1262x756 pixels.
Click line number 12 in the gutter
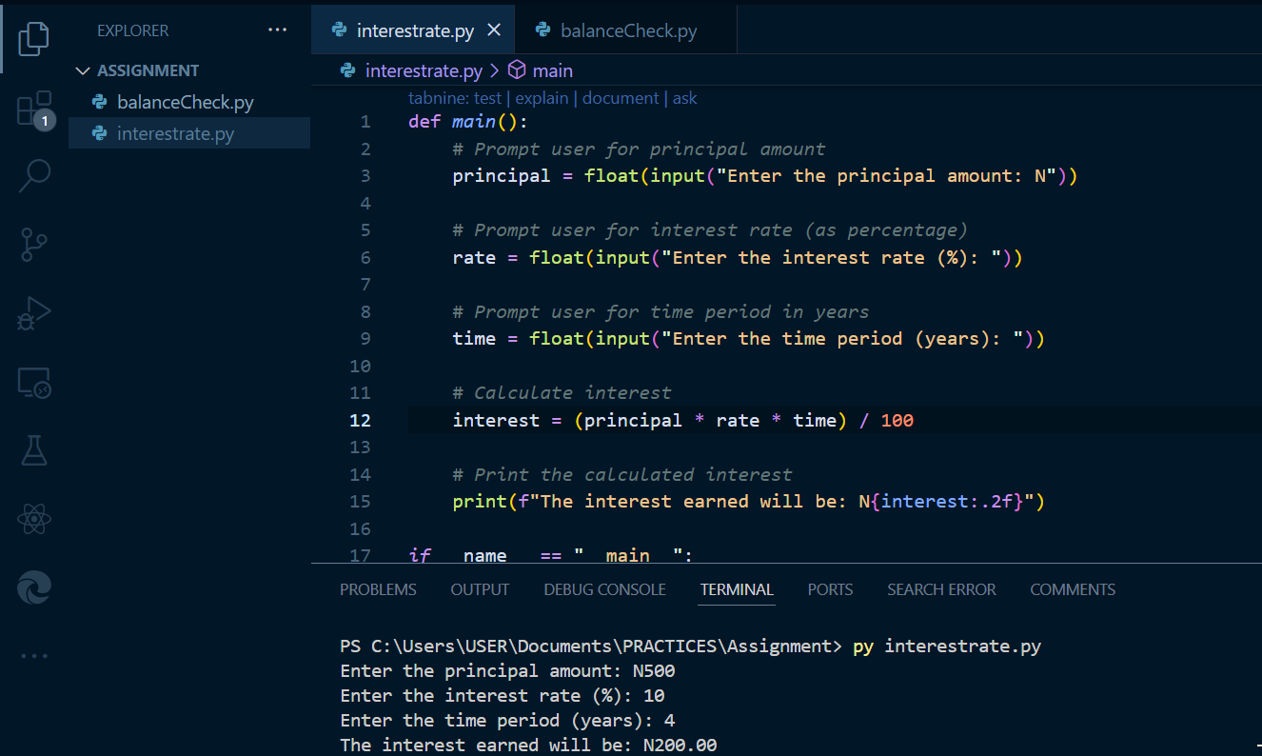point(360,420)
